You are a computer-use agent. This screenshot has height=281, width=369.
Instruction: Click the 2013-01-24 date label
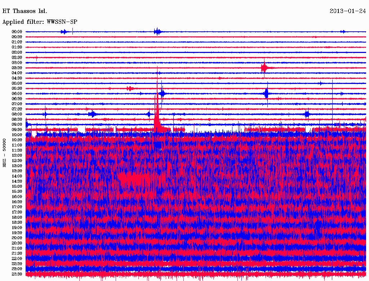(x=348, y=11)
